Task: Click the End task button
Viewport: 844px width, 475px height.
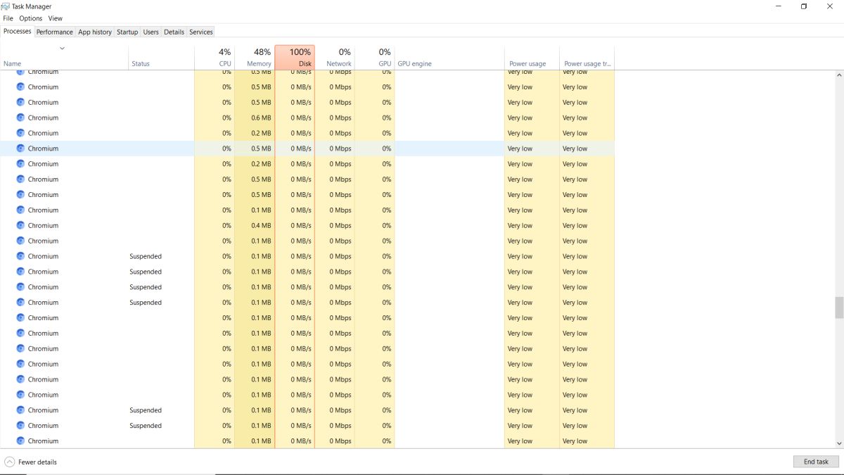Action: click(x=816, y=462)
